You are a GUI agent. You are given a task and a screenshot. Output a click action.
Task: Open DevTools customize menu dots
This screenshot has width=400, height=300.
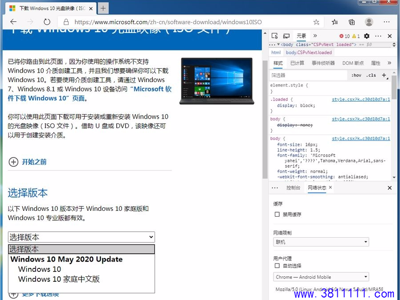[x=378, y=36]
